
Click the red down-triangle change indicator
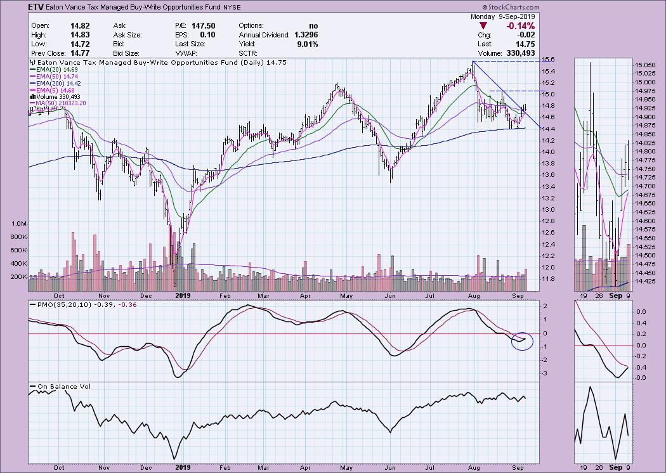(x=483, y=26)
